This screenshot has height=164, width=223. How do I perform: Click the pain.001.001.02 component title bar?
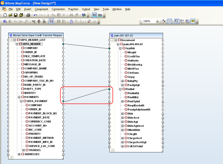point(136,36)
